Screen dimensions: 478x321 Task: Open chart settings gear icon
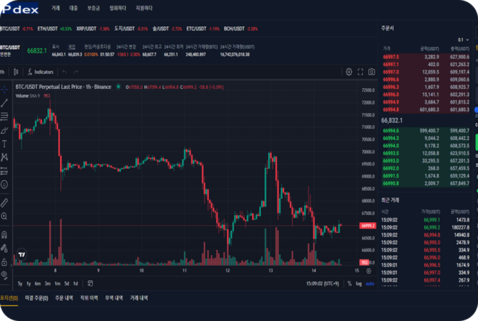[x=348, y=72]
